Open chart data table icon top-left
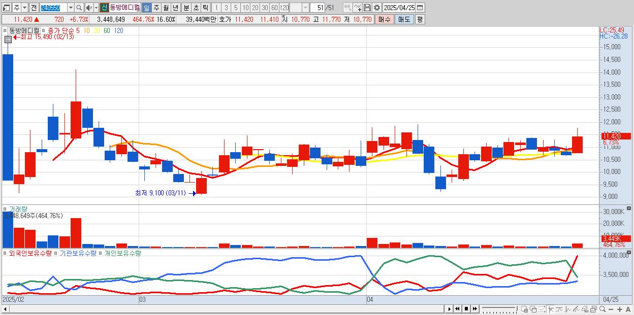The width and height of the screenshot is (634, 315). tap(8, 39)
